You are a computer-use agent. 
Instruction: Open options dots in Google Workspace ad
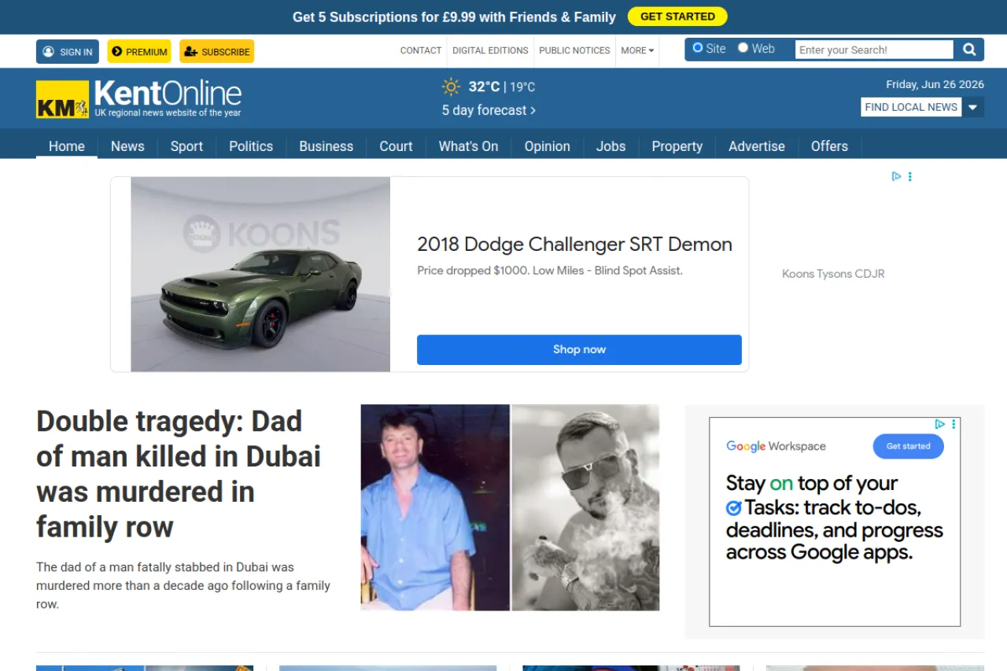[954, 424]
